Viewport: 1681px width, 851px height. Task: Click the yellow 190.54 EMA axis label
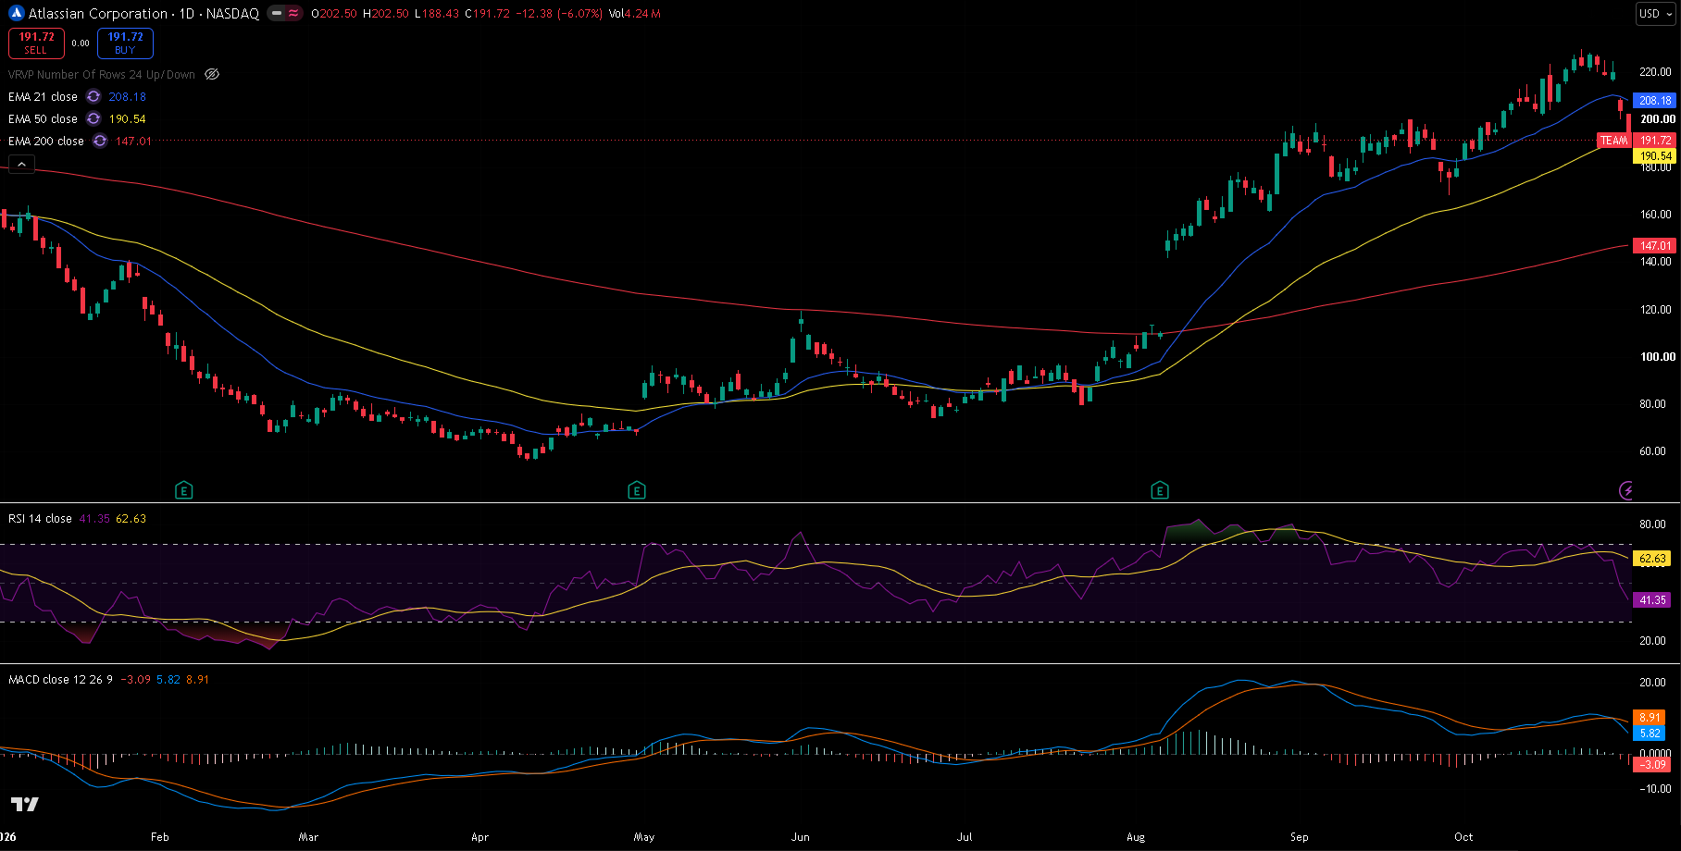[x=1654, y=156]
